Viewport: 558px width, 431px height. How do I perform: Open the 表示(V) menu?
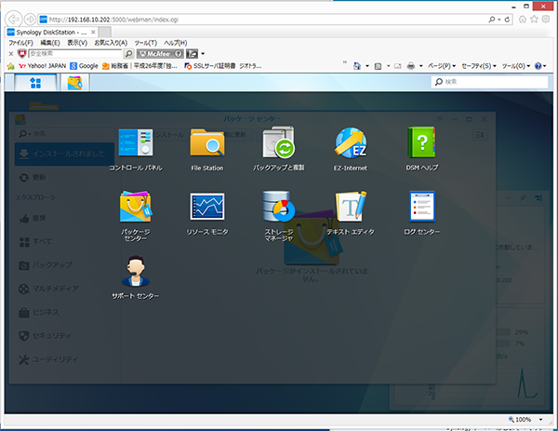[77, 43]
